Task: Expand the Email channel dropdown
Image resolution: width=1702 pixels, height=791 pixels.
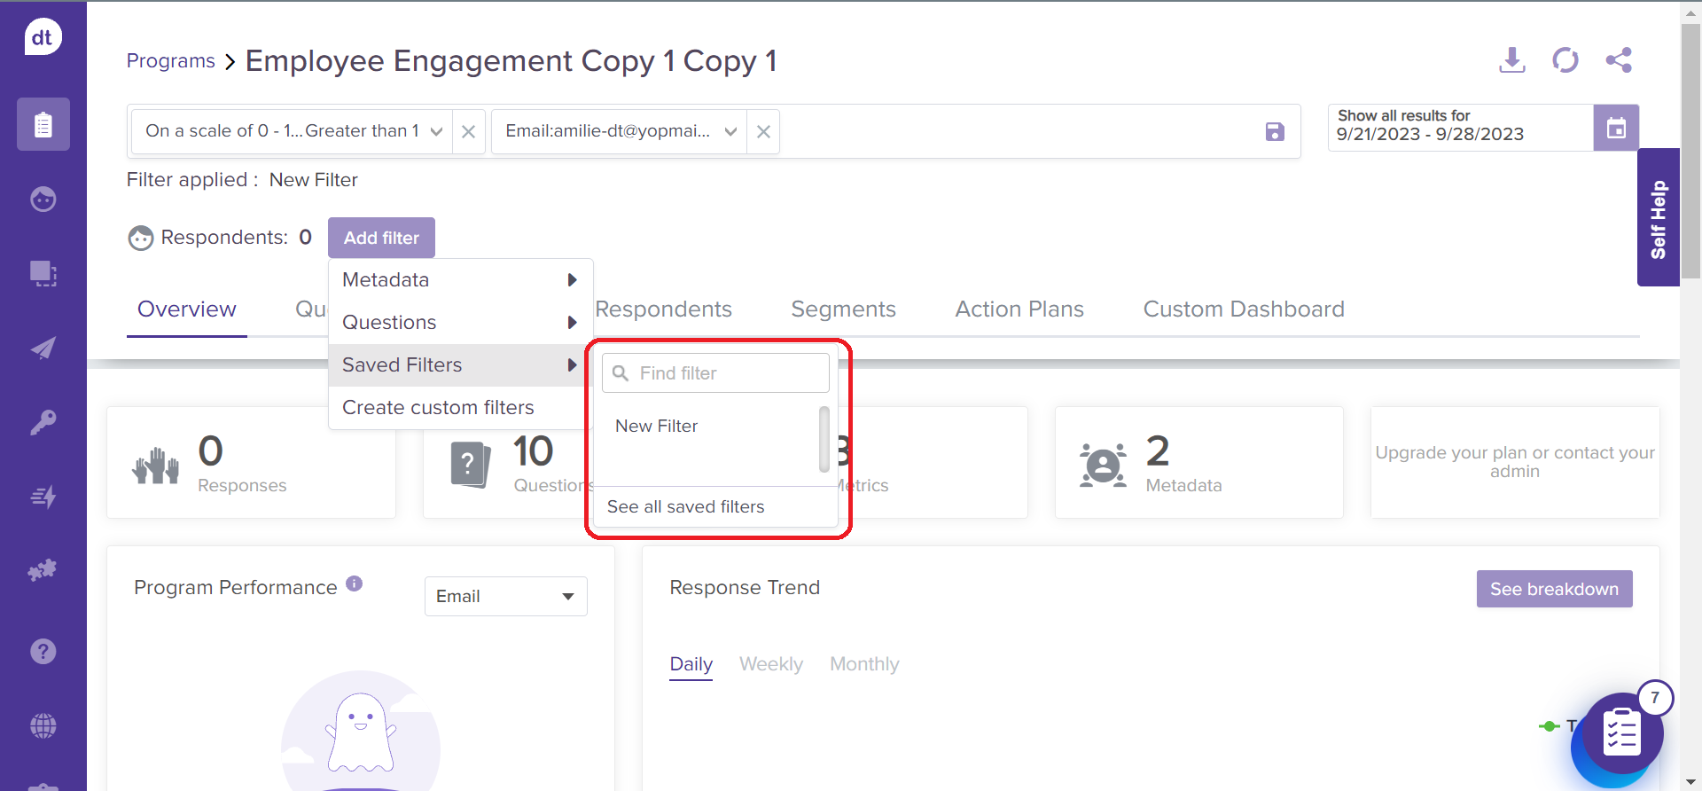Action: click(505, 596)
